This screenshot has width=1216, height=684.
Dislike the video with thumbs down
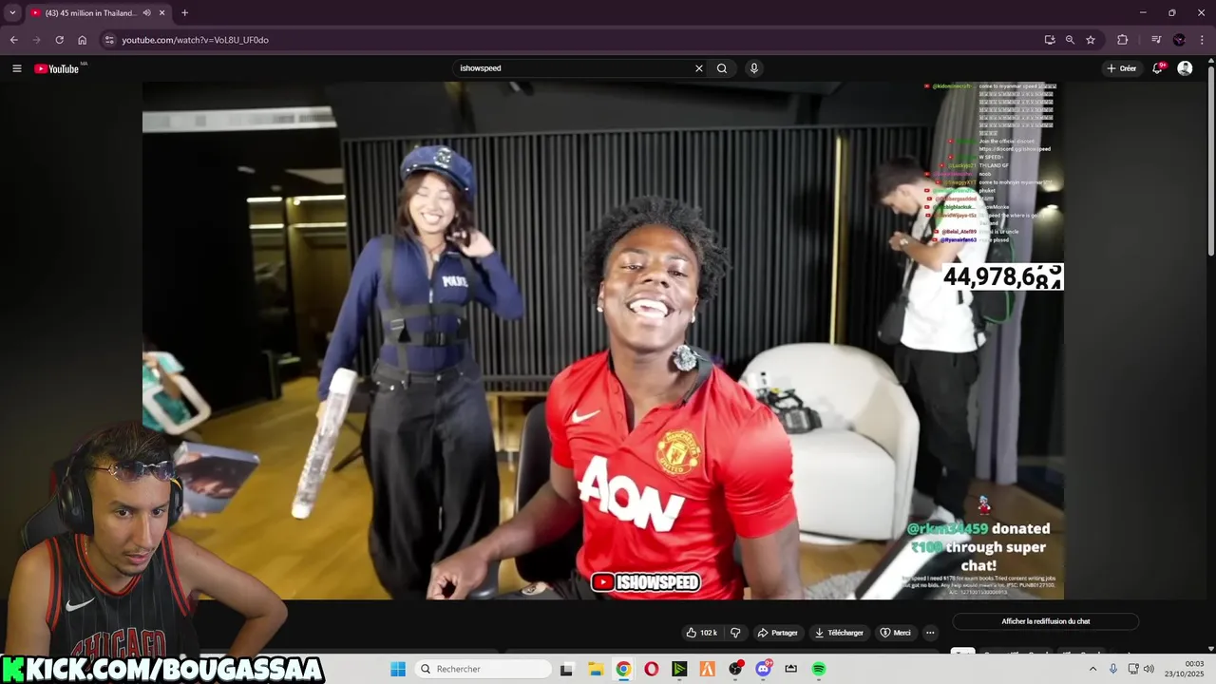(x=734, y=633)
